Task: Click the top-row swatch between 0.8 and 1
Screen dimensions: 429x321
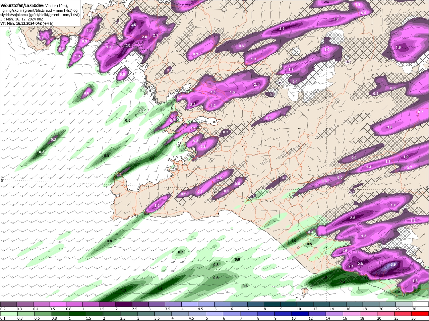Action: pos(74,304)
